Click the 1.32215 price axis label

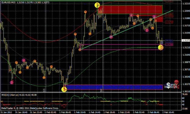click(186, 4)
